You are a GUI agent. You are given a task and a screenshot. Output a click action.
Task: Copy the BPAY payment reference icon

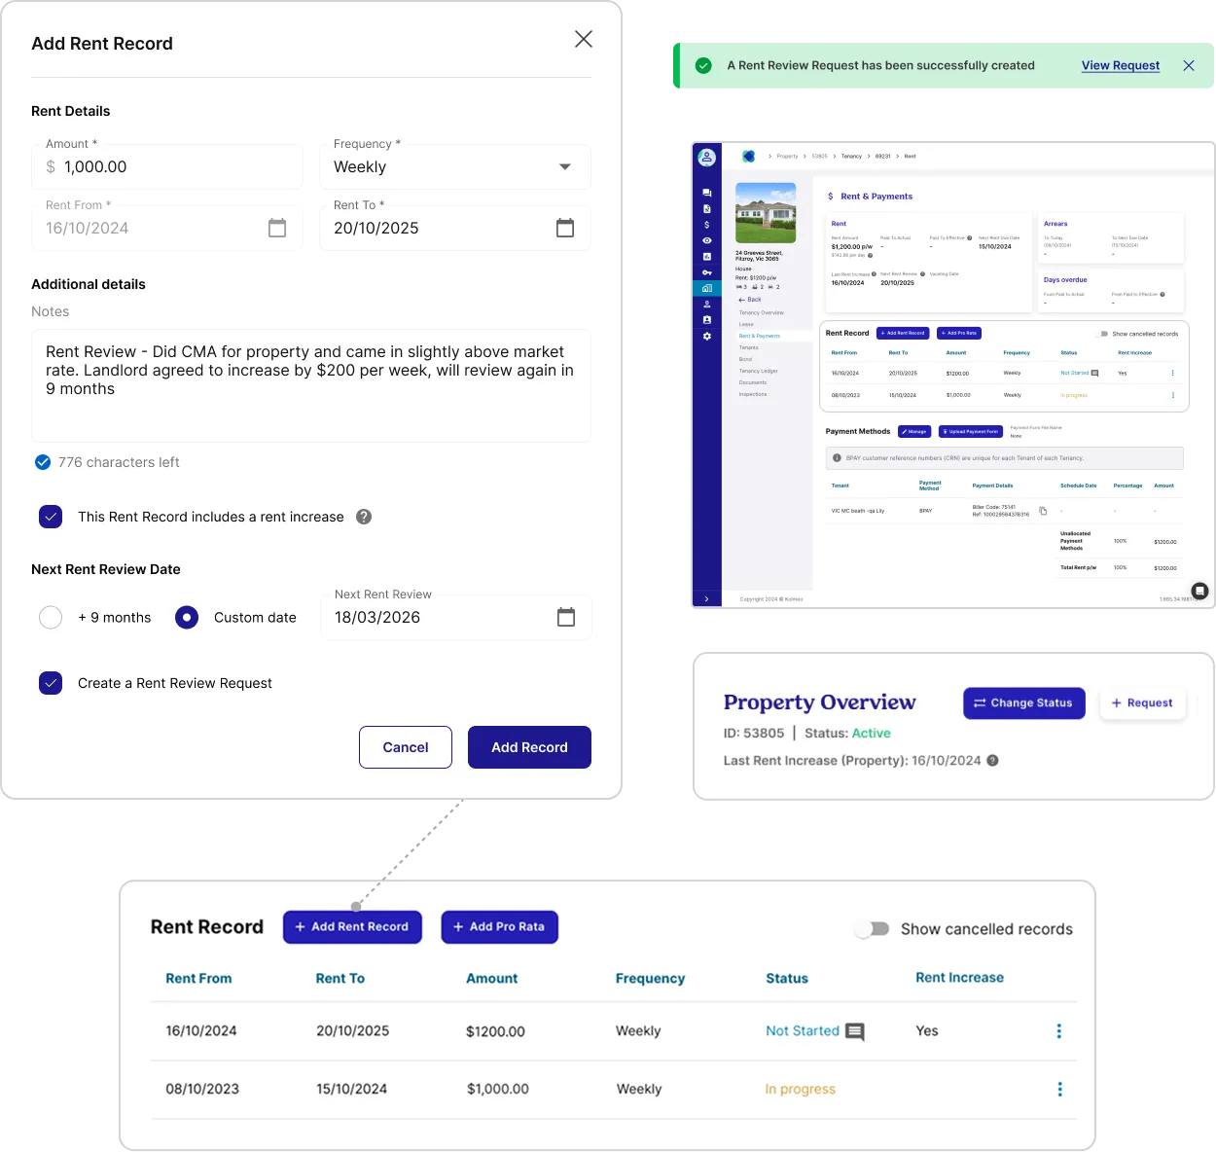(1043, 511)
